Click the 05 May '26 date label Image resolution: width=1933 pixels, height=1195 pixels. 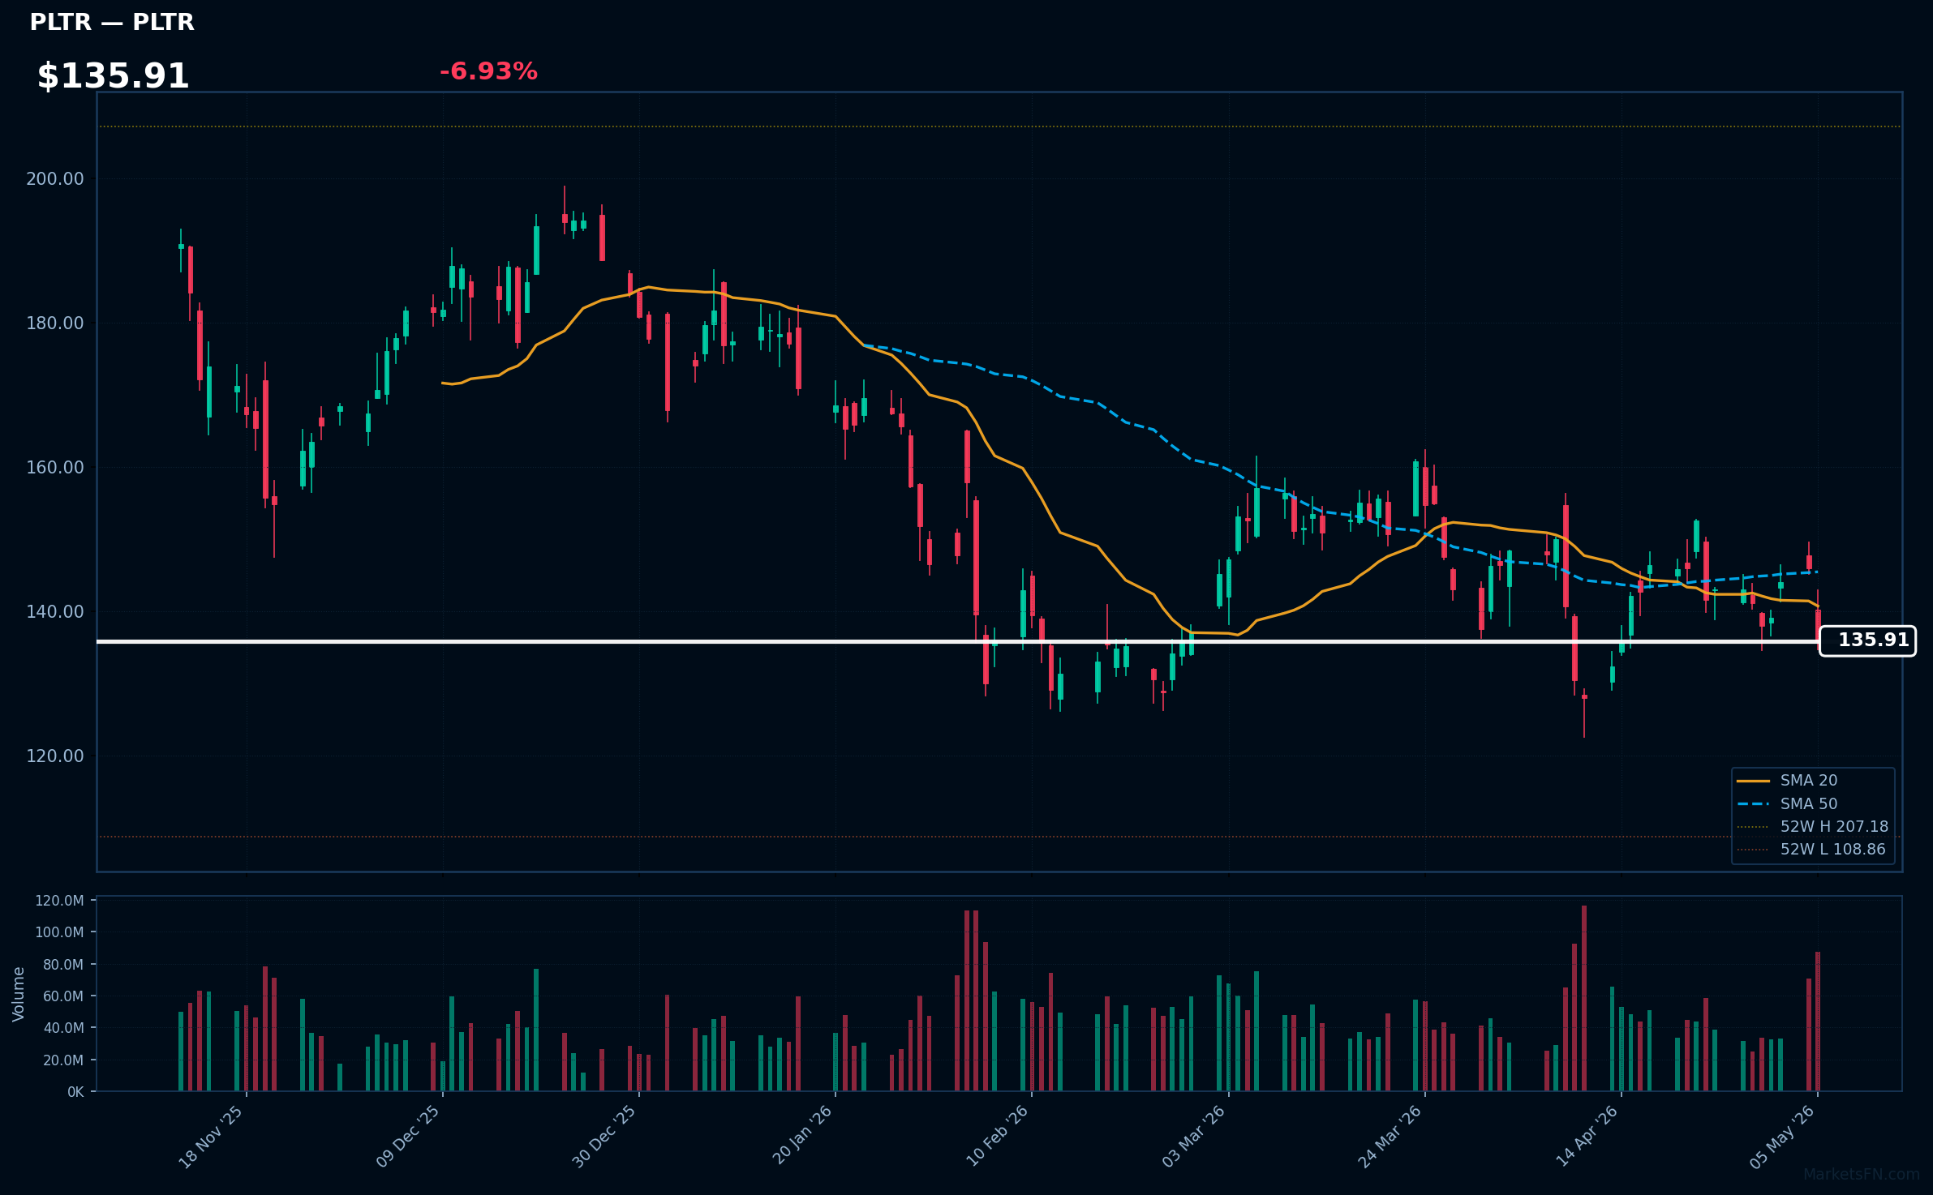pyautogui.click(x=1782, y=1137)
